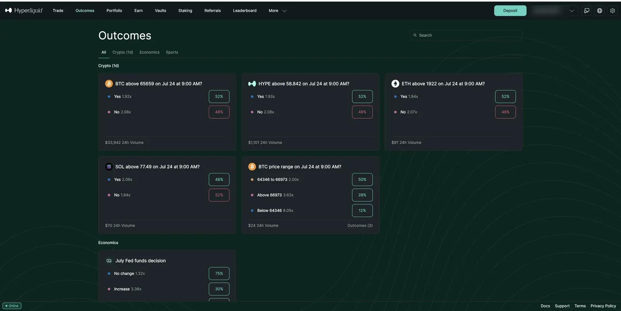
Task: Click the More menu label
Action: point(273,10)
